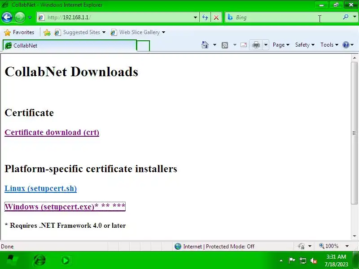Click the Help question mark icon
The height and width of the screenshot is (269, 359).
coord(346,45)
